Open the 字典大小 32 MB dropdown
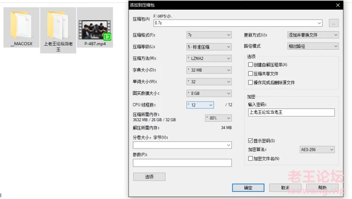Image resolution: width=352 pixels, height=199 pixels. 209,70
